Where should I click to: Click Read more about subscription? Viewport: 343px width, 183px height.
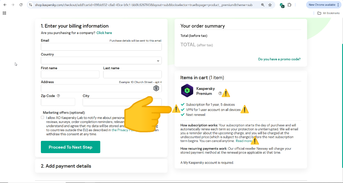pyautogui.click(x=244, y=141)
